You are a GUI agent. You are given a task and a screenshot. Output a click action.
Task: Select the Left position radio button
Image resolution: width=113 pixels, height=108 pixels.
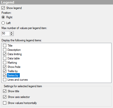(x=3, y=23)
